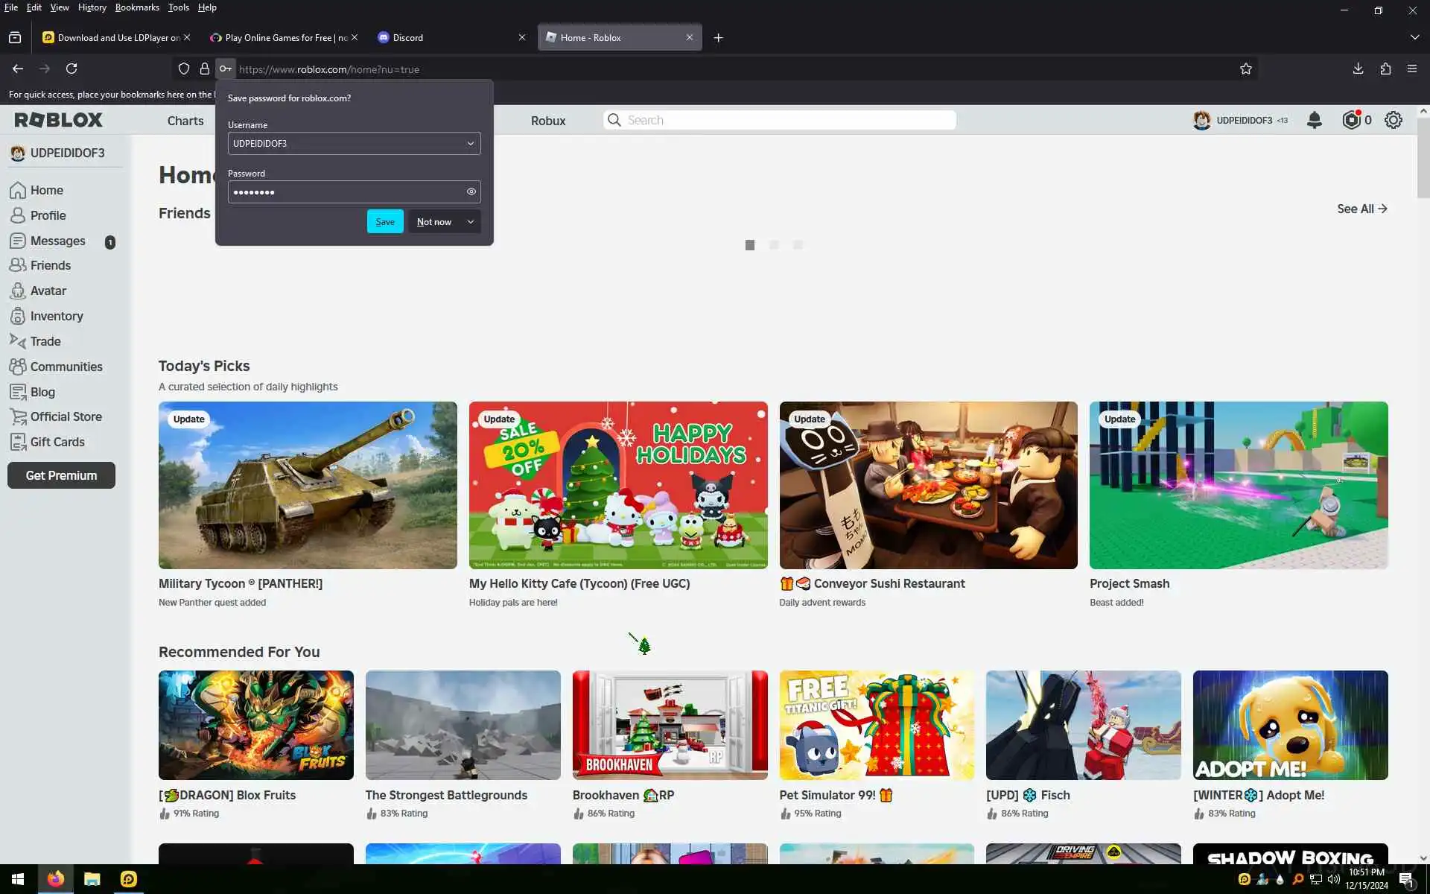This screenshot has width=1430, height=894.
Task: Expand the Not now options arrow
Action: [470, 222]
